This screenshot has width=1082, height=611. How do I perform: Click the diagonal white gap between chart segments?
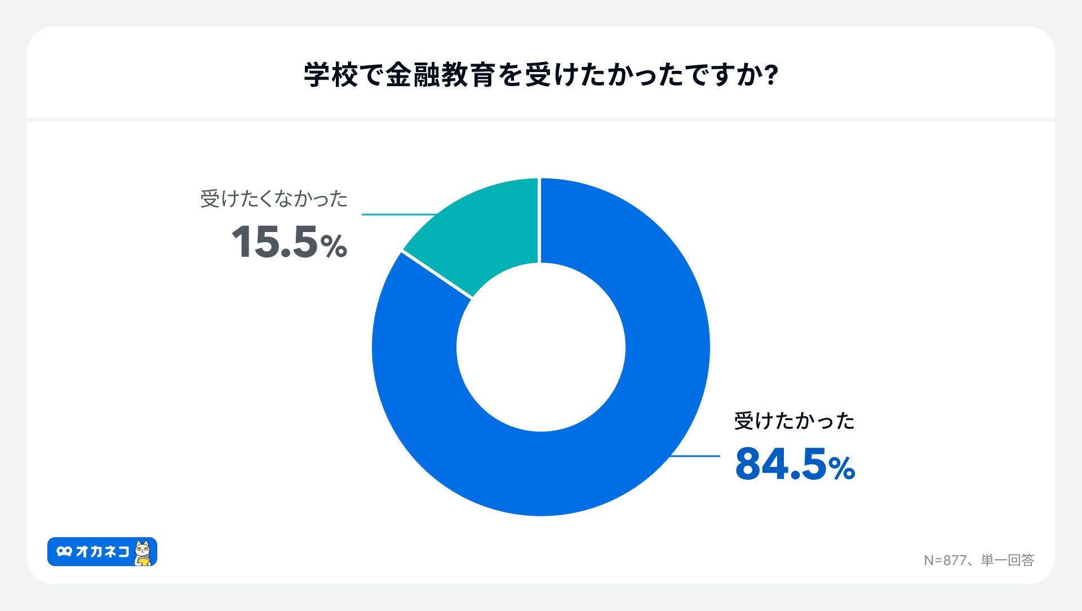(437, 275)
